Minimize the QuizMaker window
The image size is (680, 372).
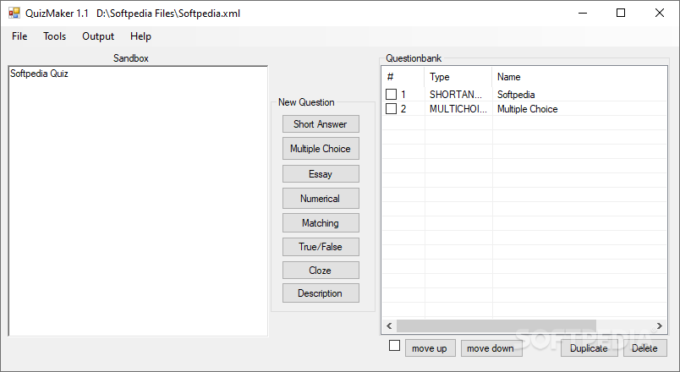tap(583, 13)
